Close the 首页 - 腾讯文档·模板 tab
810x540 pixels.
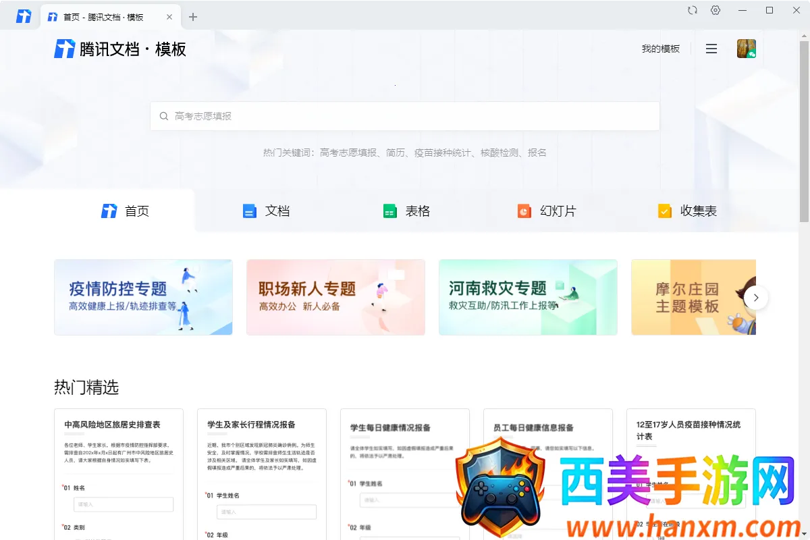169,17
